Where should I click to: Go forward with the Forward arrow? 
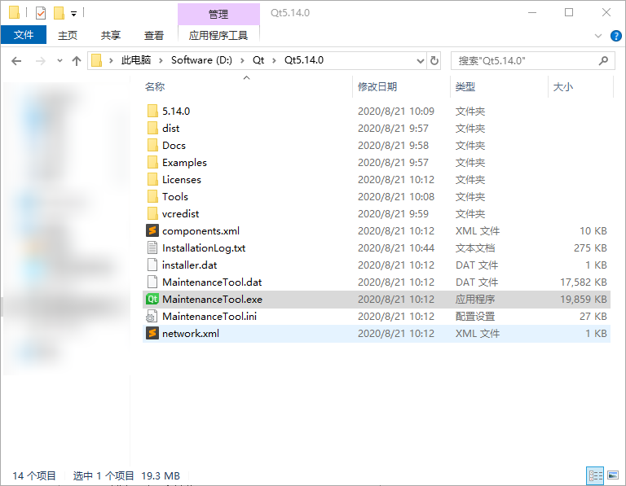(40, 61)
